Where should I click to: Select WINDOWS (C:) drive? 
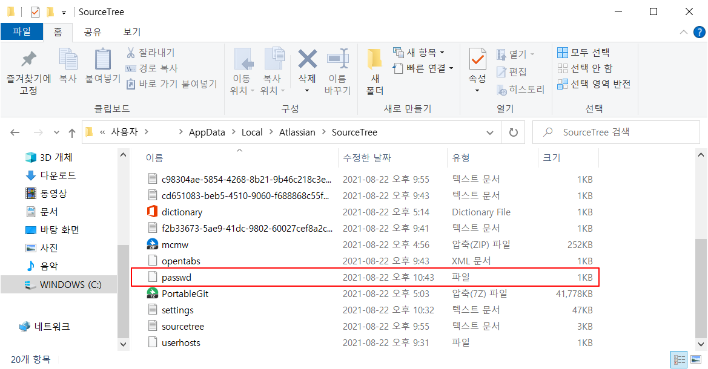tap(59, 285)
